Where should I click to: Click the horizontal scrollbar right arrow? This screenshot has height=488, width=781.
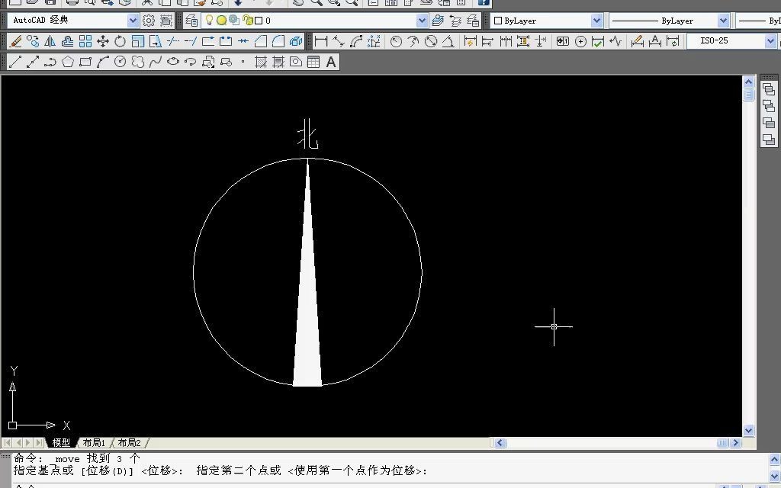point(736,442)
